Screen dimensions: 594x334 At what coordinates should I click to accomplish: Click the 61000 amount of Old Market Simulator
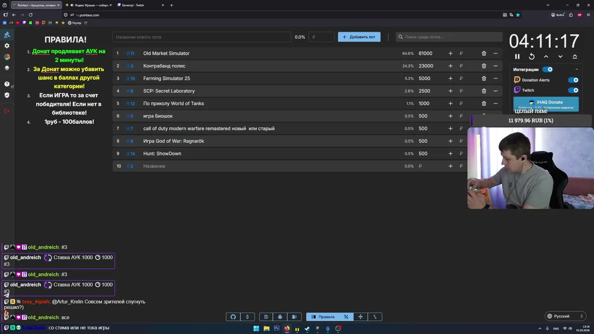[x=426, y=53]
